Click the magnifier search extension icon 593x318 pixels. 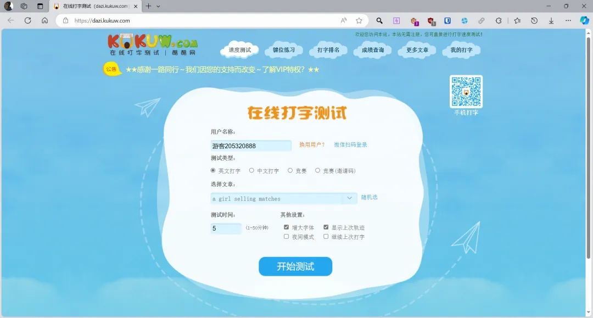coord(379,20)
